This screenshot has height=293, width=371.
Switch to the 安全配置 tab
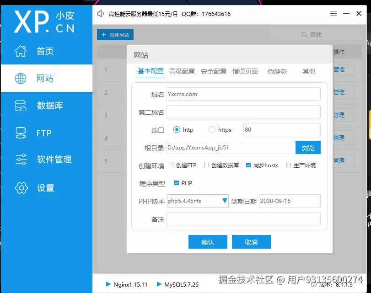[214, 71]
